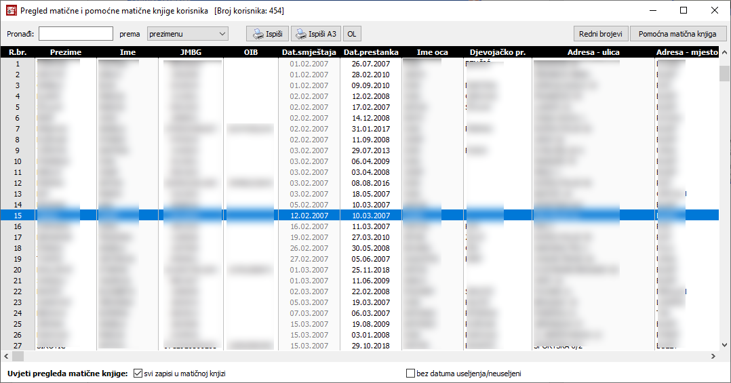
Task: Click the horizontal scrollbar left arrow
Action: pos(6,356)
